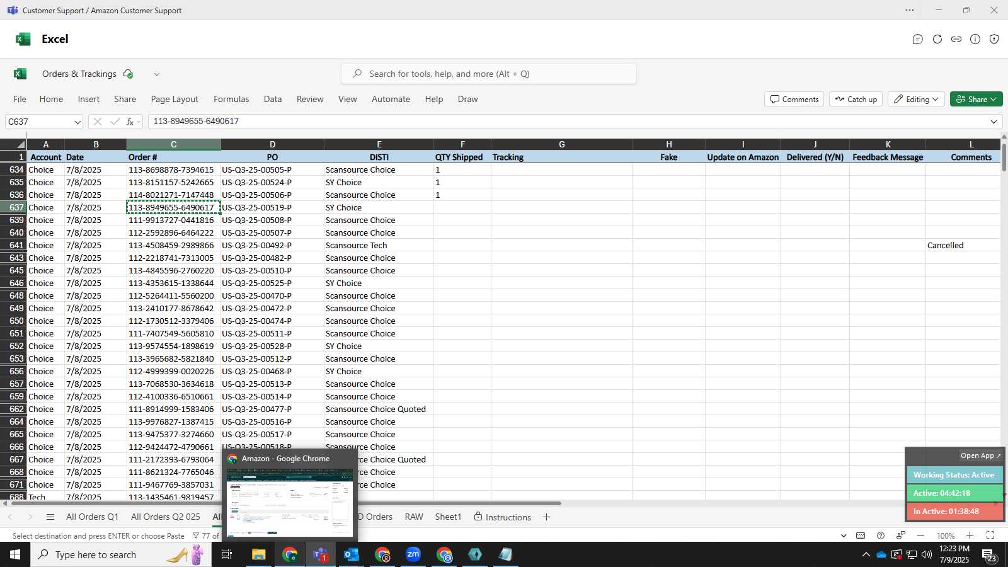Show hidden system tray icons
Screen dimensions: 1008x567
pos(866,555)
